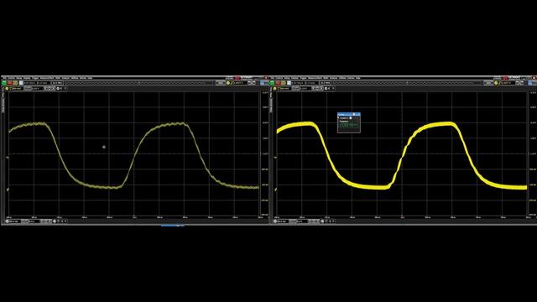Click the white Clear Display icon in left window
Image resolution: width=537 pixels, height=302 pixels.
point(21,83)
